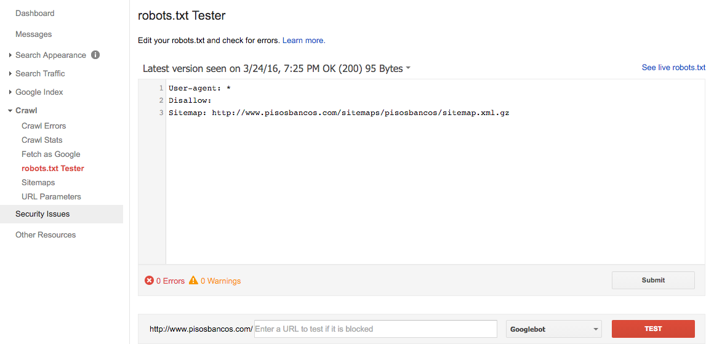Expand the Search Appearance section

point(50,55)
